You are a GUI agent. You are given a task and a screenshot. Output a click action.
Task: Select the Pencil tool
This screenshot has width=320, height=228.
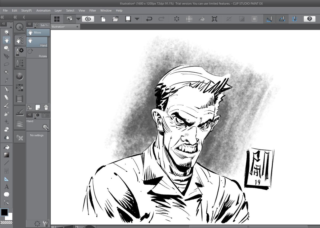[x=7, y=98]
